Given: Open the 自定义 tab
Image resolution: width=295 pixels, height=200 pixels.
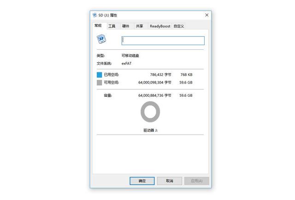Looking at the screenshot, I should pyautogui.click(x=179, y=26).
